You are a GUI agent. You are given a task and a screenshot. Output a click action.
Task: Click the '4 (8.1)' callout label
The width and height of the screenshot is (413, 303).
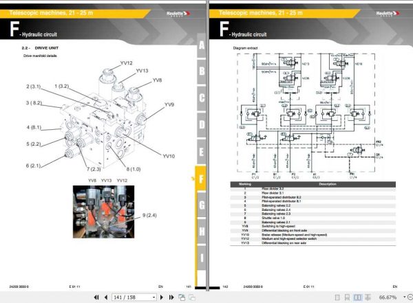[x=34, y=127]
